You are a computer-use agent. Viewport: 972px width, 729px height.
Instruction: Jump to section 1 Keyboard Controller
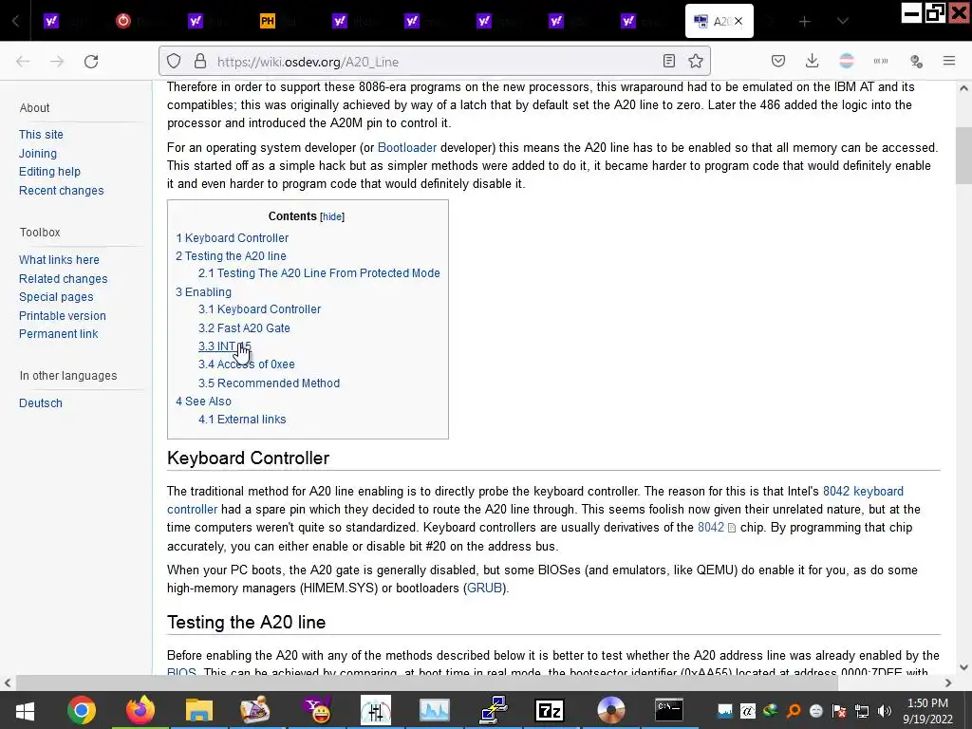click(232, 238)
